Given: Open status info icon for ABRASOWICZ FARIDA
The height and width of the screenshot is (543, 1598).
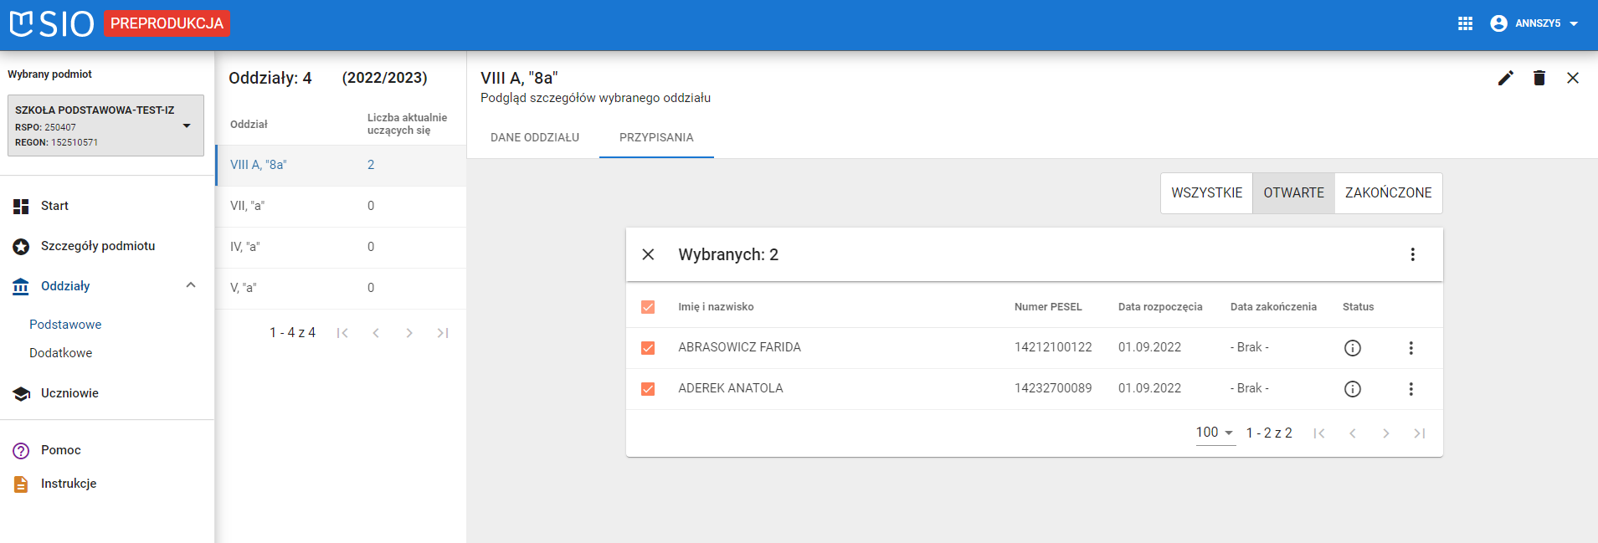Looking at the screenshot, I should click(1352, 348).
